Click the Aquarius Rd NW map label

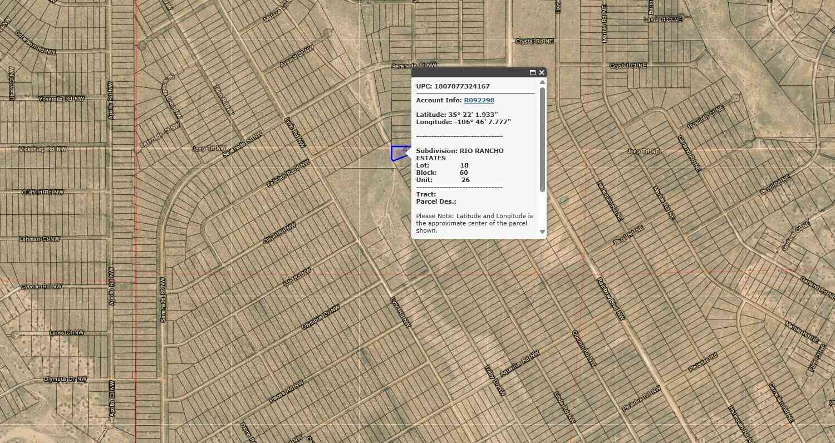coord(520,363)
